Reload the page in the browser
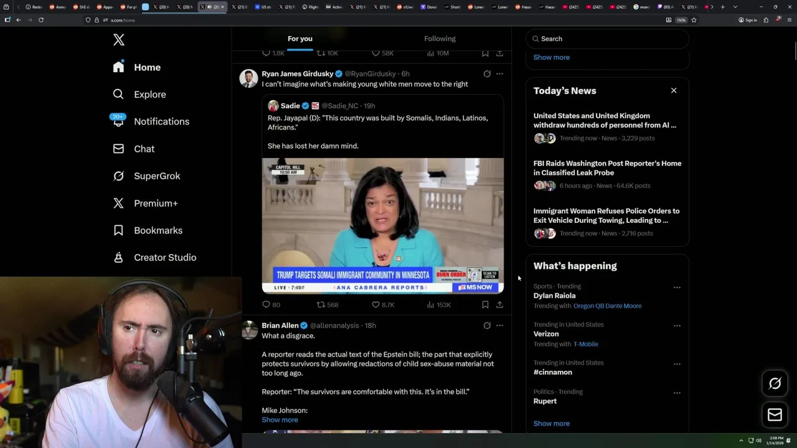 41,20
